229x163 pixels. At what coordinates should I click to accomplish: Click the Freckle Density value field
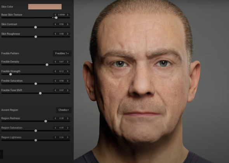[61, 62]
